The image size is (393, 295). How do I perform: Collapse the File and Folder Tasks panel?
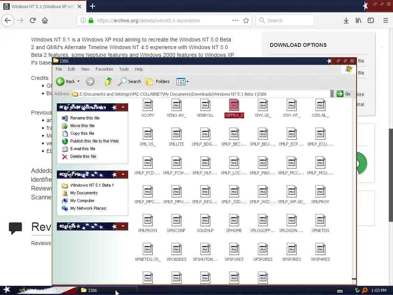(123, 108)
